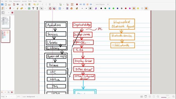176x99 pixels.
Task: Open the Help menu
Action: 40,1
